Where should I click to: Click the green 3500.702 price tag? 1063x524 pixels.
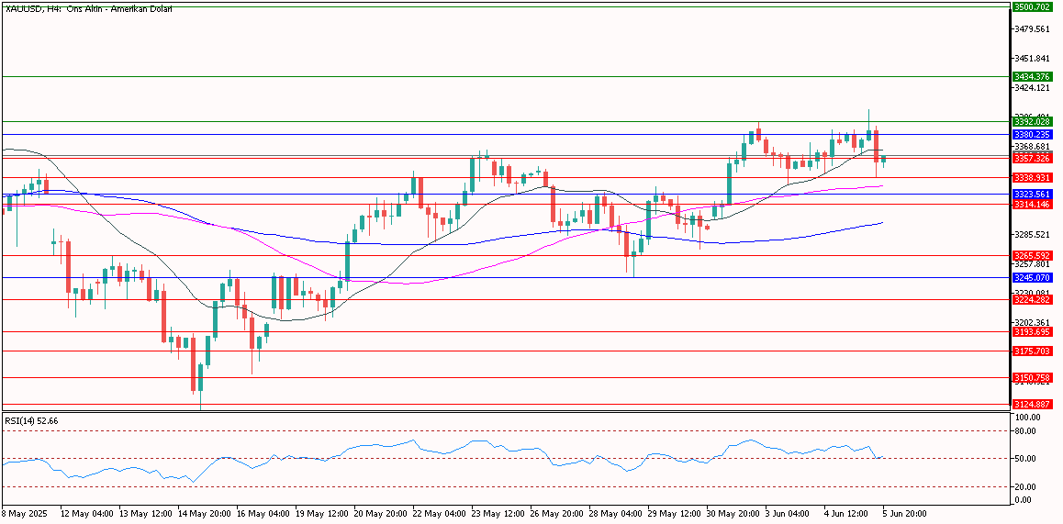pos(1031,6)
